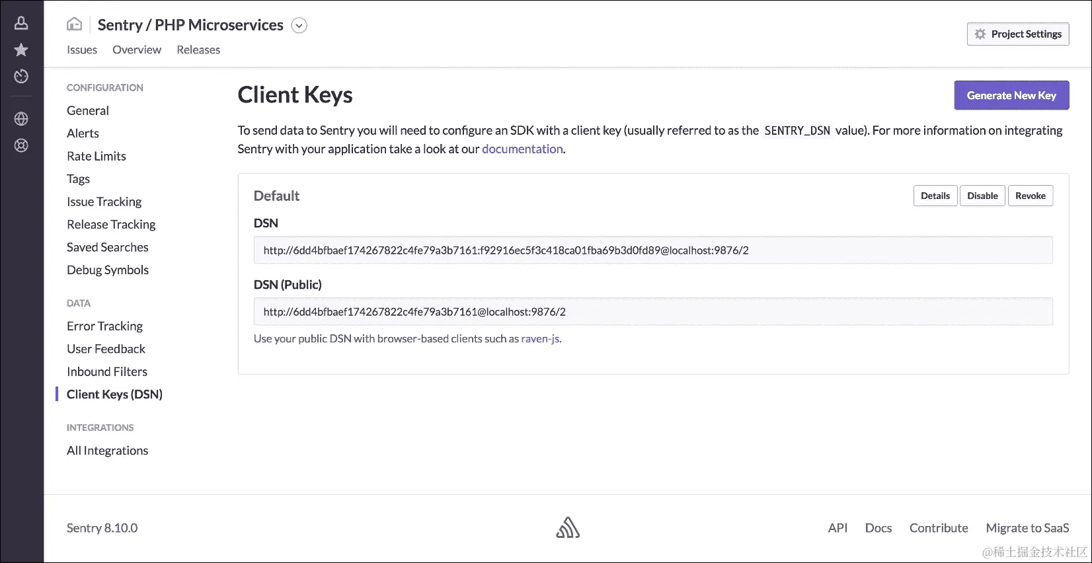This screenshot has height=563, width=1092.
Task: Click the star bookmarks icon in sidebar
Action: (x=21, y=50)
